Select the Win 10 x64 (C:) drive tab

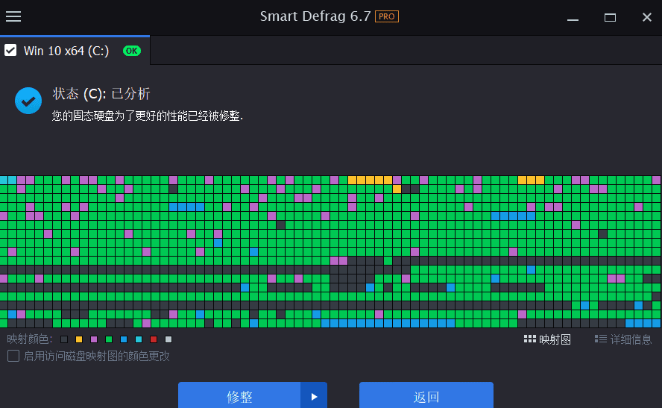coord(66,51)
